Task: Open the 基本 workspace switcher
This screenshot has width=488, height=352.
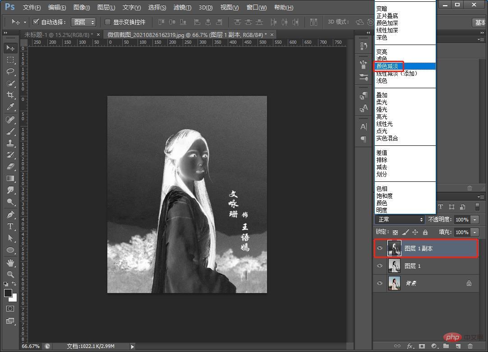Action: pyautogui.click(x=479, y=23)
